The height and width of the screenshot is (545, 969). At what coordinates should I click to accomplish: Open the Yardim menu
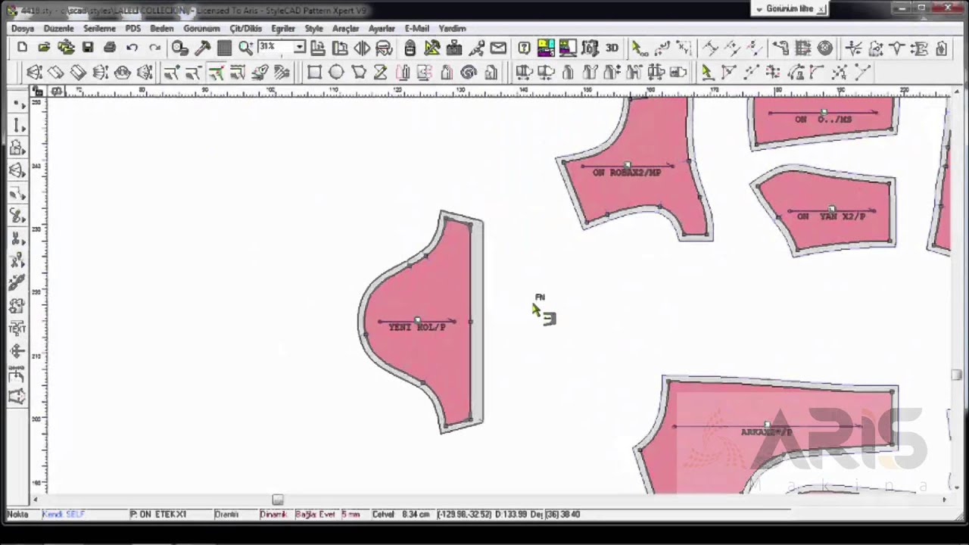pos(452,28)
